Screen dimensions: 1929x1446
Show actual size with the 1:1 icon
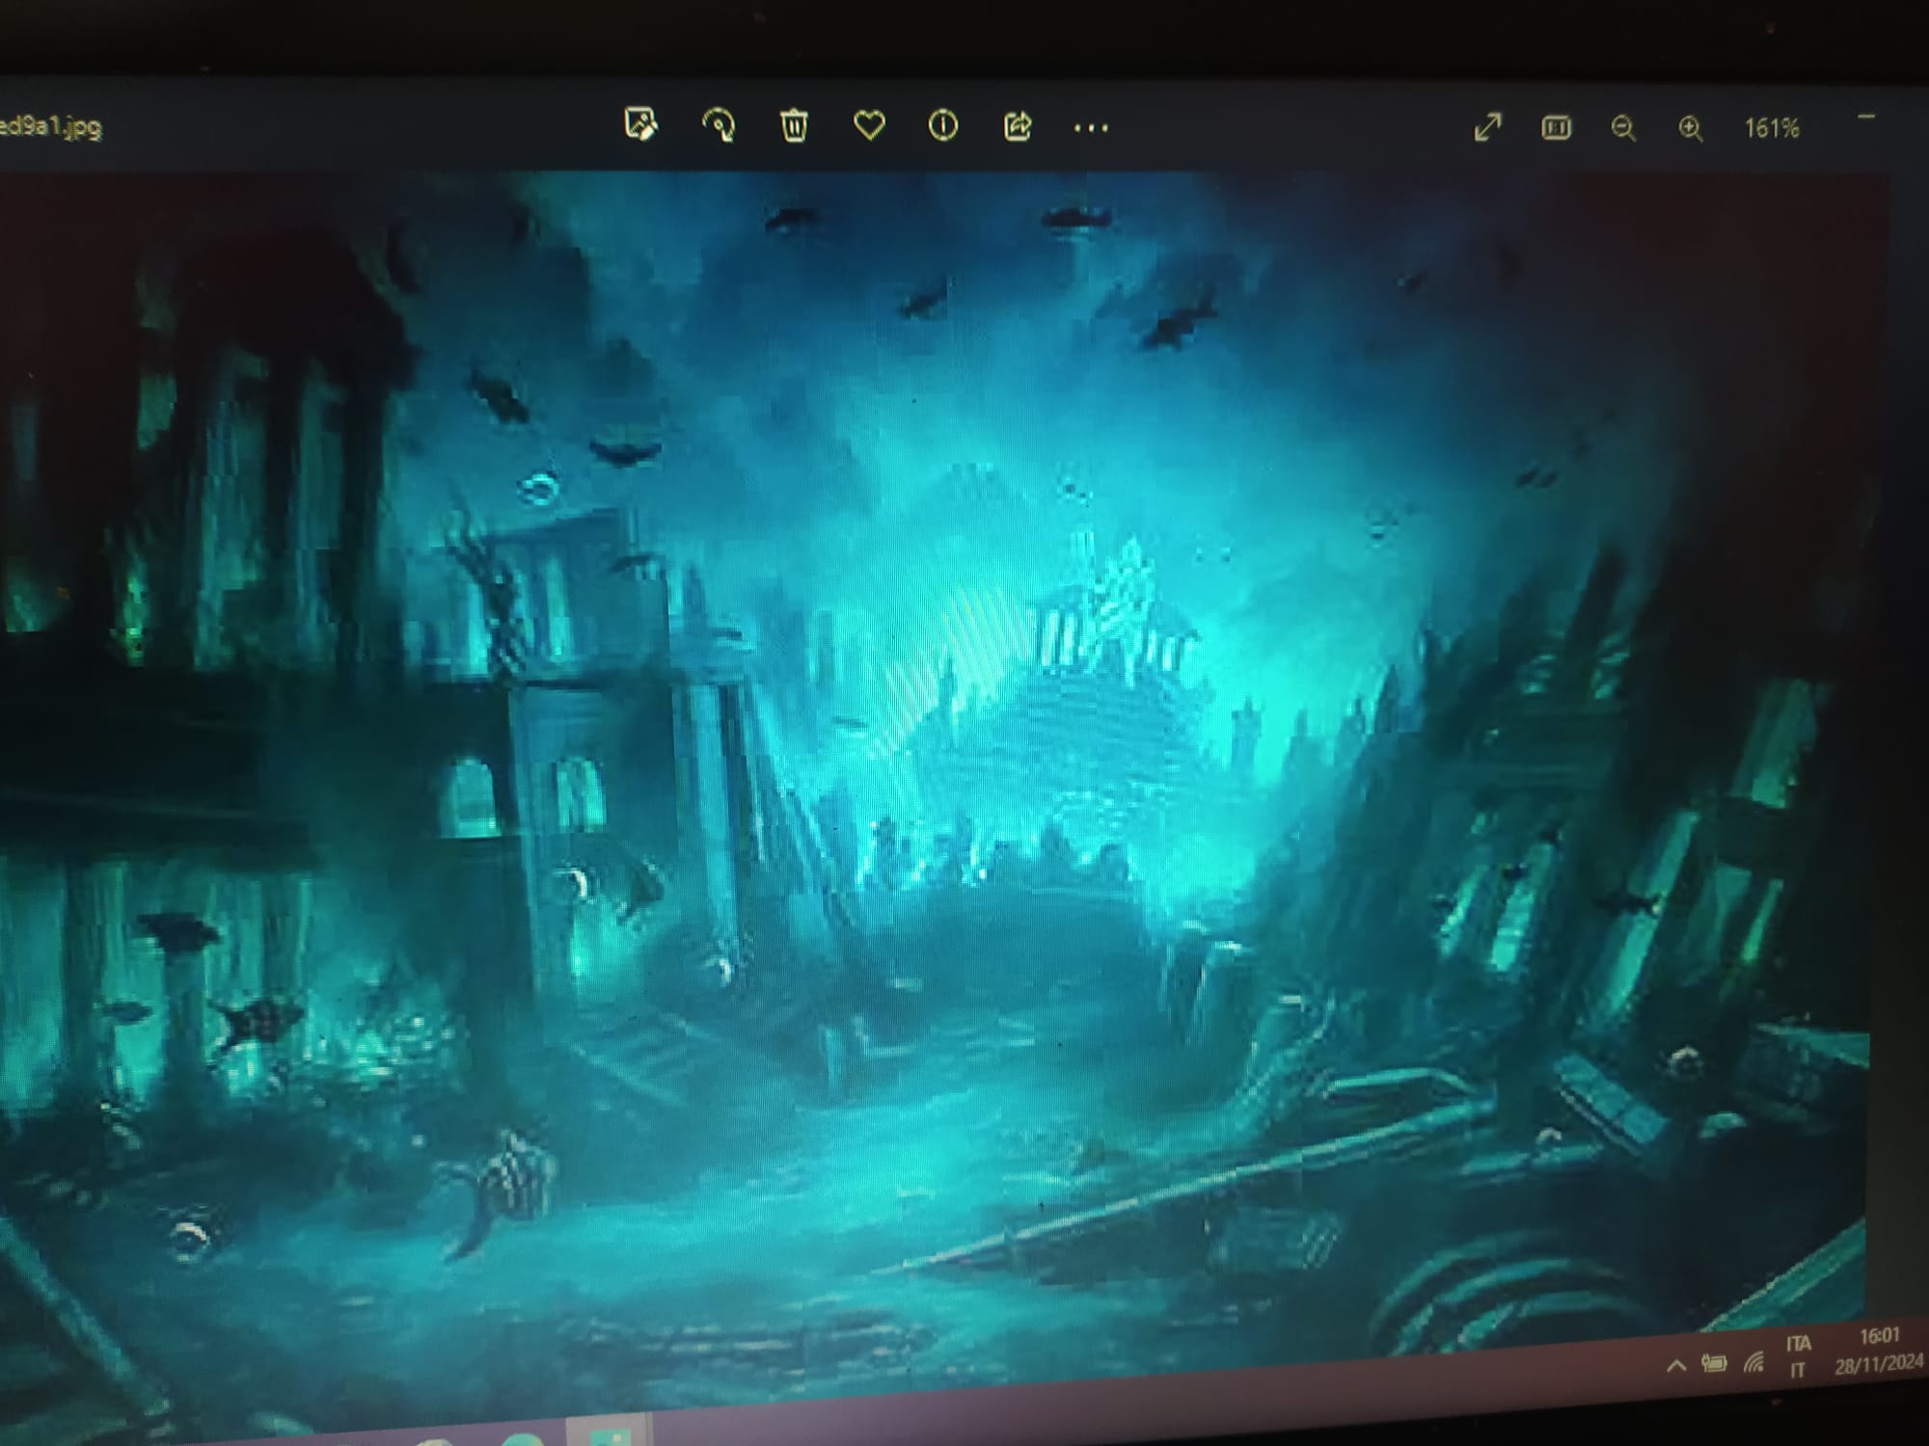coord(1556,127)
